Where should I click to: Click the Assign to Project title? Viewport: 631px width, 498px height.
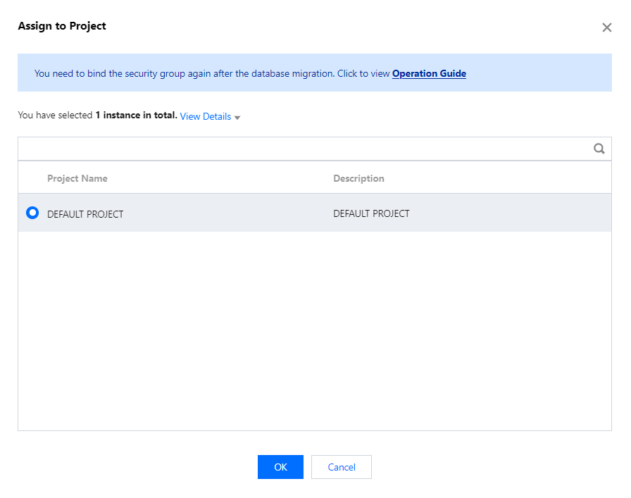tap(62, 26)
